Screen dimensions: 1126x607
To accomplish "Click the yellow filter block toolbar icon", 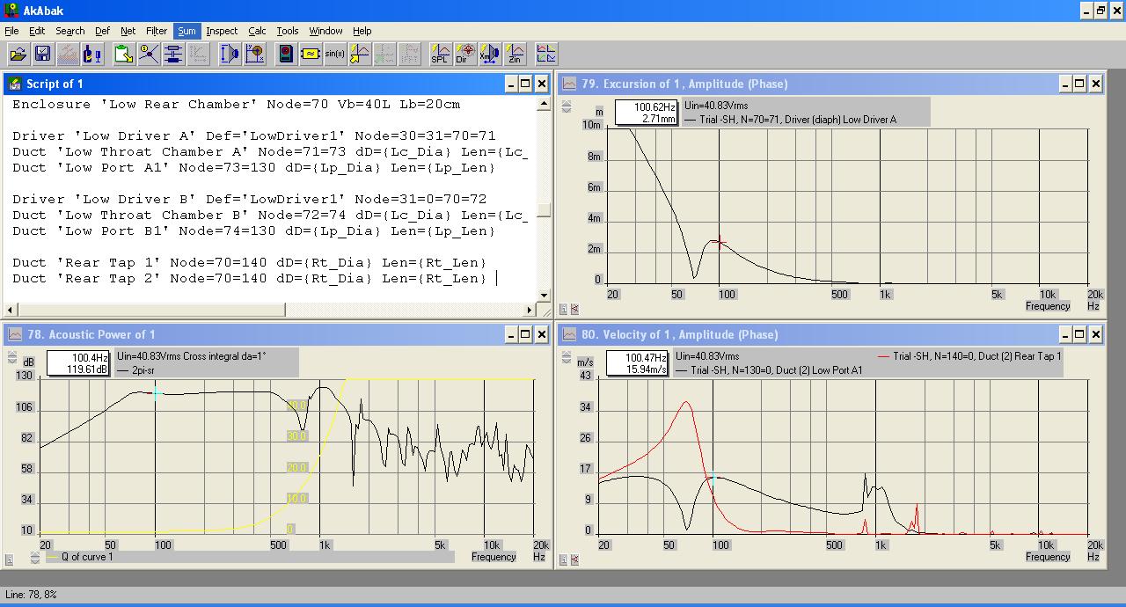I will [310, 55].
